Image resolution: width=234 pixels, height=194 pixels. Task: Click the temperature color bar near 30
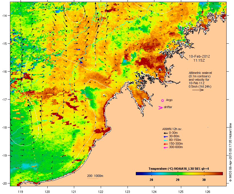[x=204, y=173]
